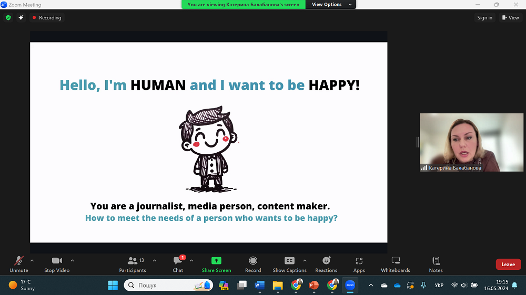526x295 pixels.
Task: Open Whiteboards in the Zoom toolbar
Action: (x=396, y=264)
